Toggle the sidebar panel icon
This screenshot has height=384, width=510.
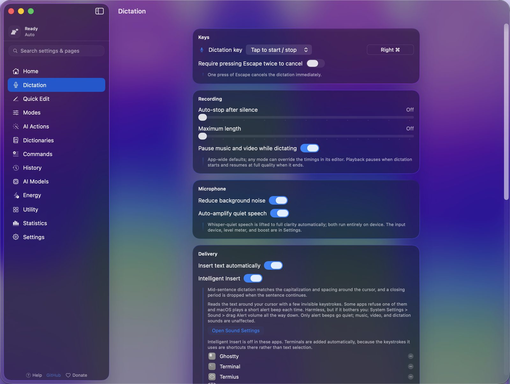pyautogui.click(x=99, y=11)
